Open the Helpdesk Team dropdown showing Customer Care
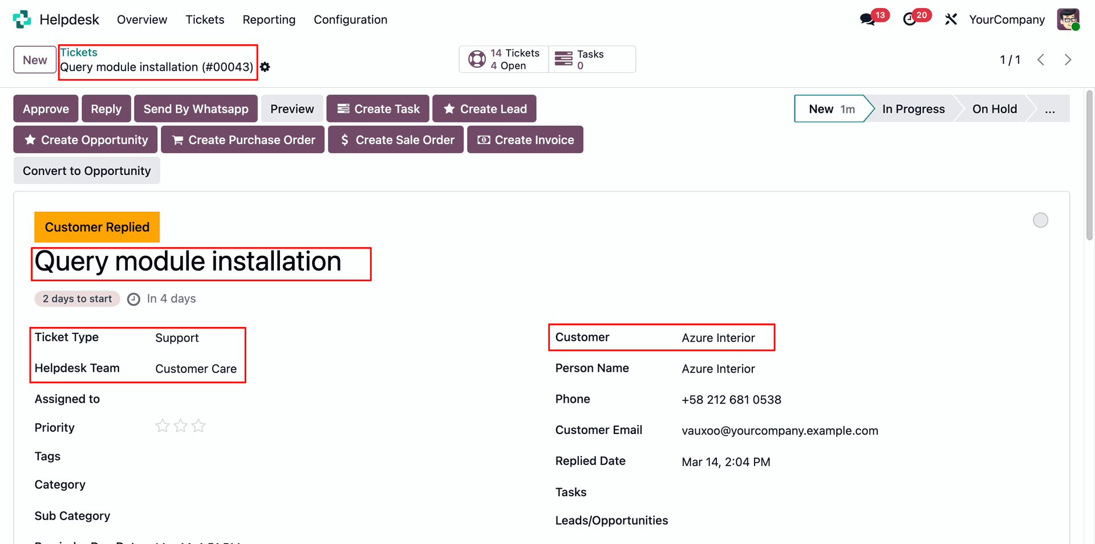Screen dimensions: 1095x544 196,369
